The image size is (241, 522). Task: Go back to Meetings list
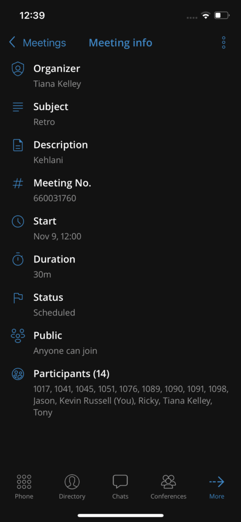click(x=44, y=43)
